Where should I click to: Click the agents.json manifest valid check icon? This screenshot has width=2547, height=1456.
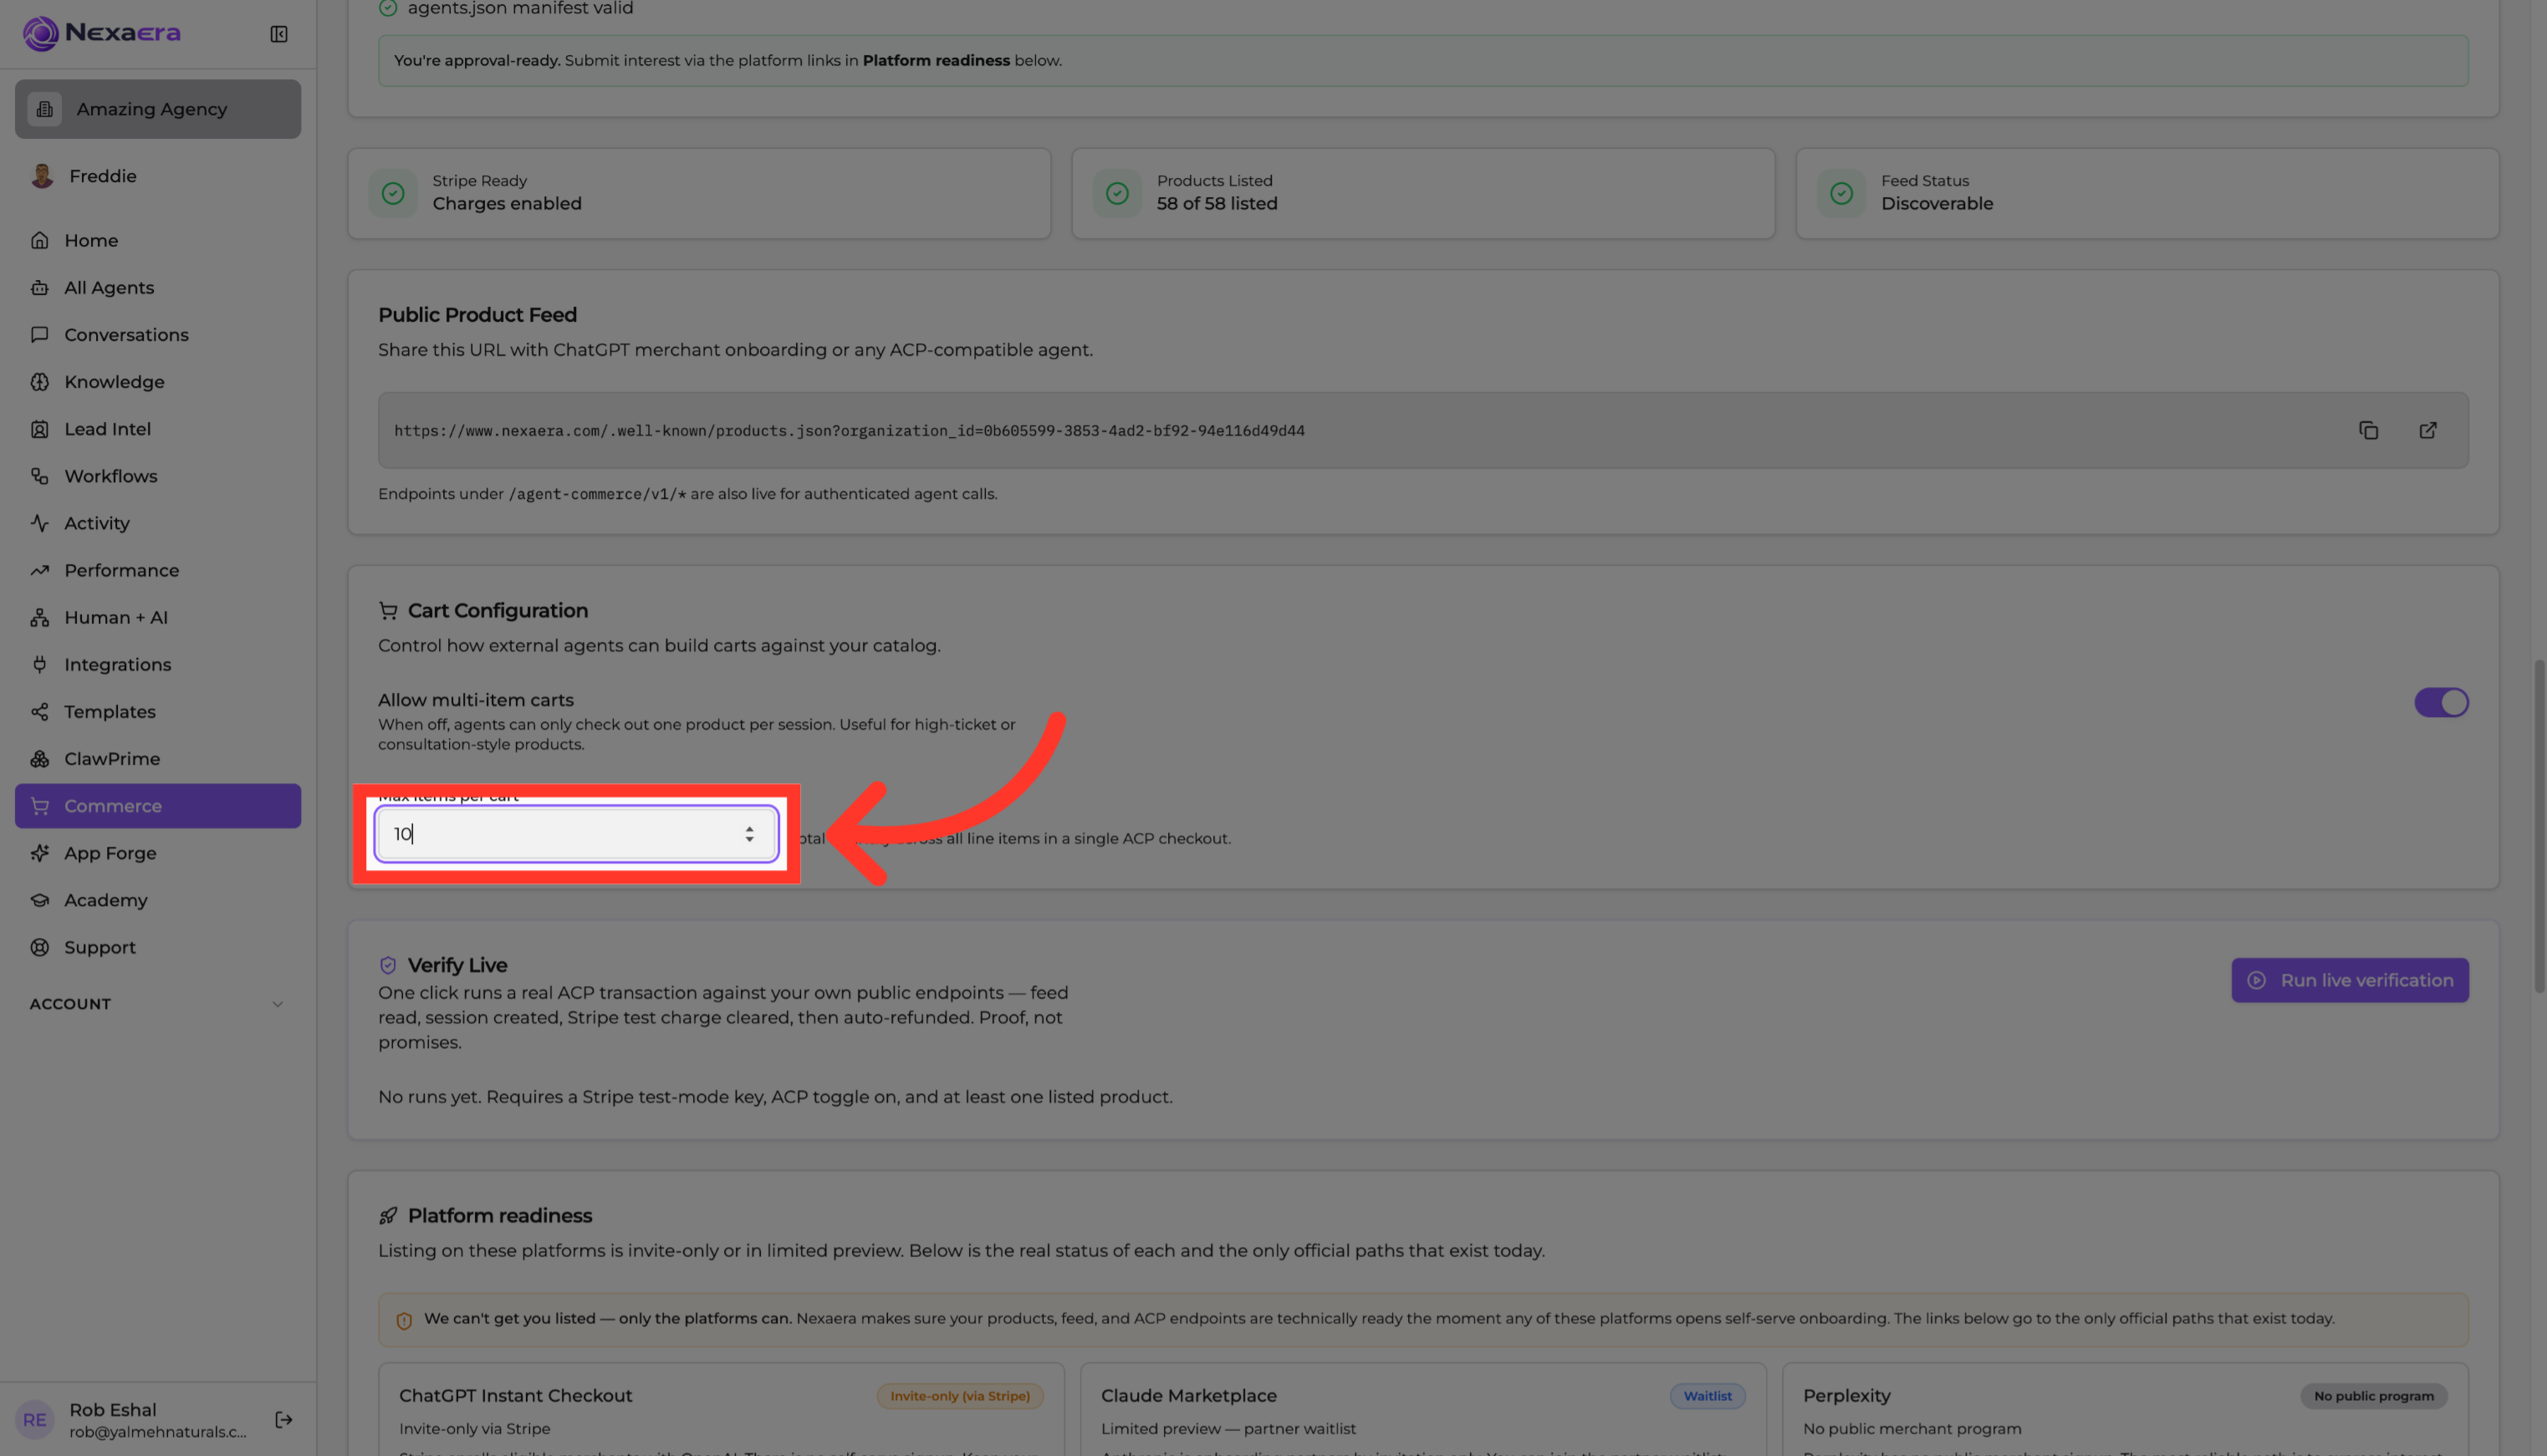388,8
